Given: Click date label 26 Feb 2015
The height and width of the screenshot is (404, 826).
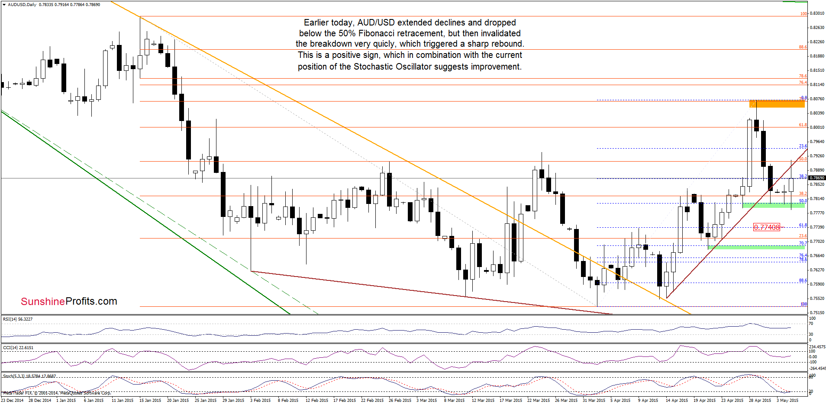Looking at the screenshot, I should click(x=400, y=401).
